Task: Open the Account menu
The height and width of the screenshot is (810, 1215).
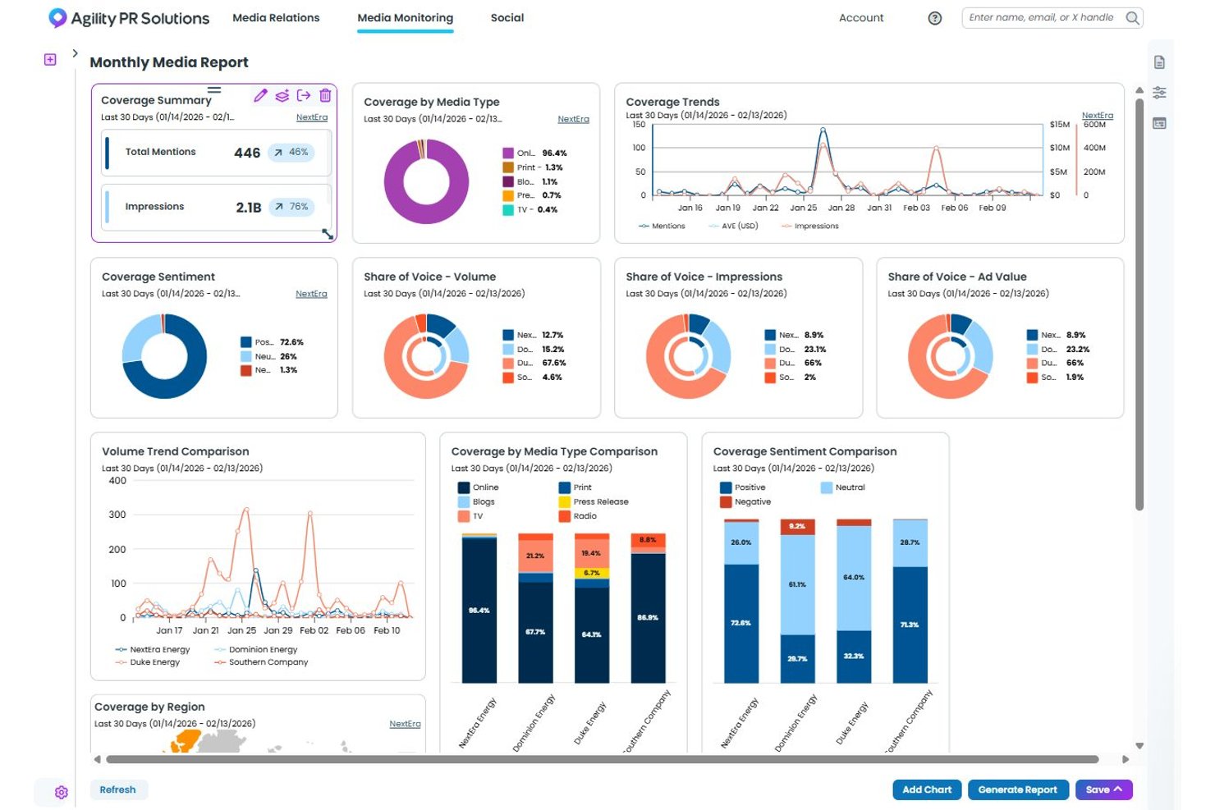Action: [861, 17]
